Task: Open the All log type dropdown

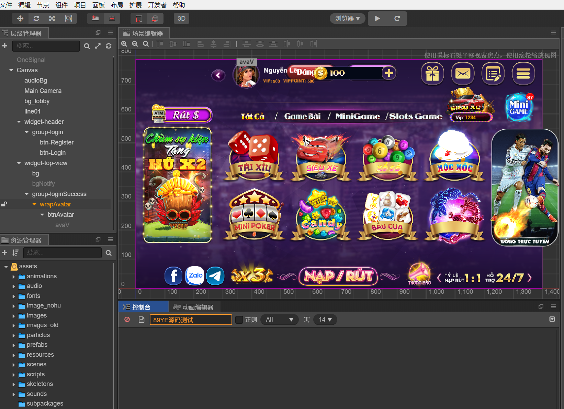Action: tap(279, 320)
